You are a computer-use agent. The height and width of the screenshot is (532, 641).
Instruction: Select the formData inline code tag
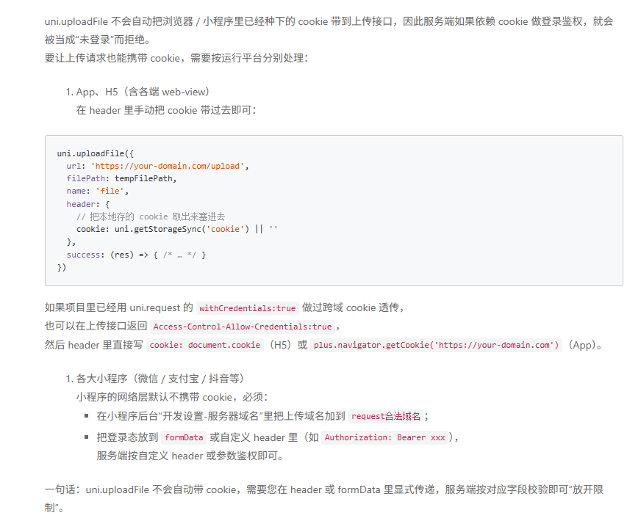[184, 437]
